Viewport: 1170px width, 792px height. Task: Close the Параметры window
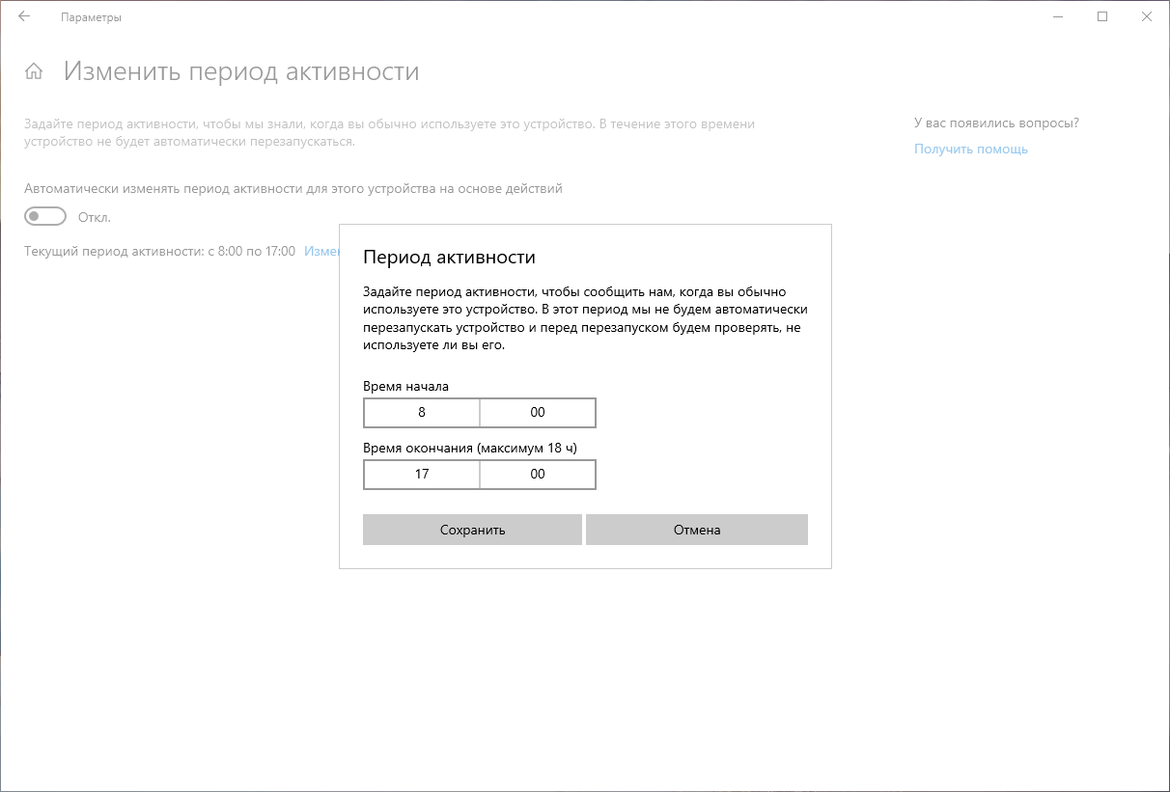[x=1147, y=16]
